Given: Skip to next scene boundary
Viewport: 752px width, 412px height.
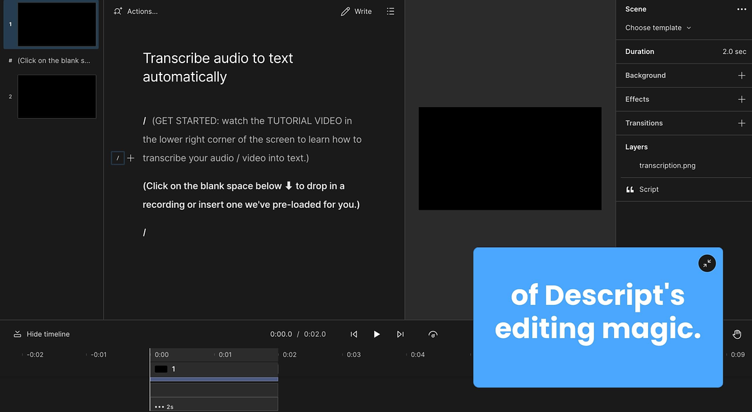Looking at the screenshot, I should coord(400,334).
